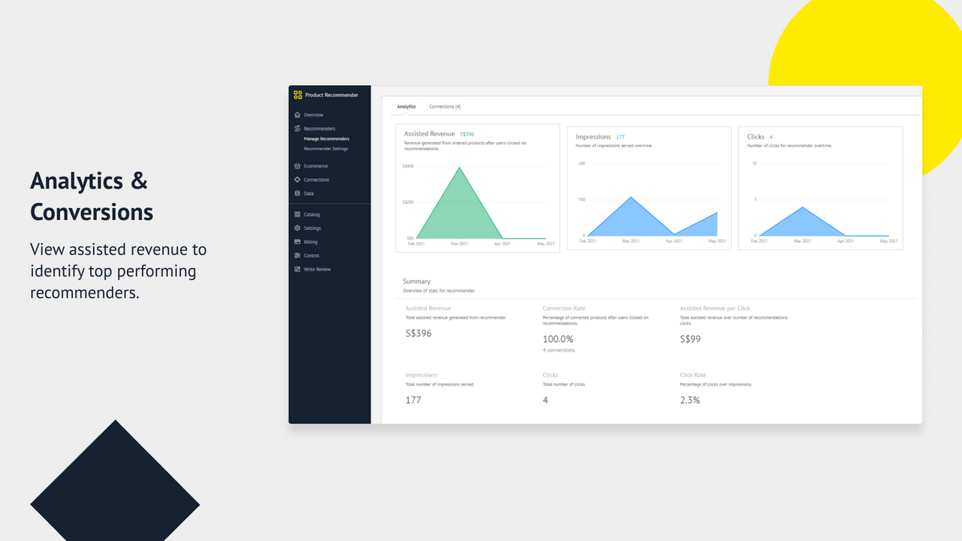Select Recommenders in the sidebar
This screenshot has width=962, height=541.
(x=319, y=128)
